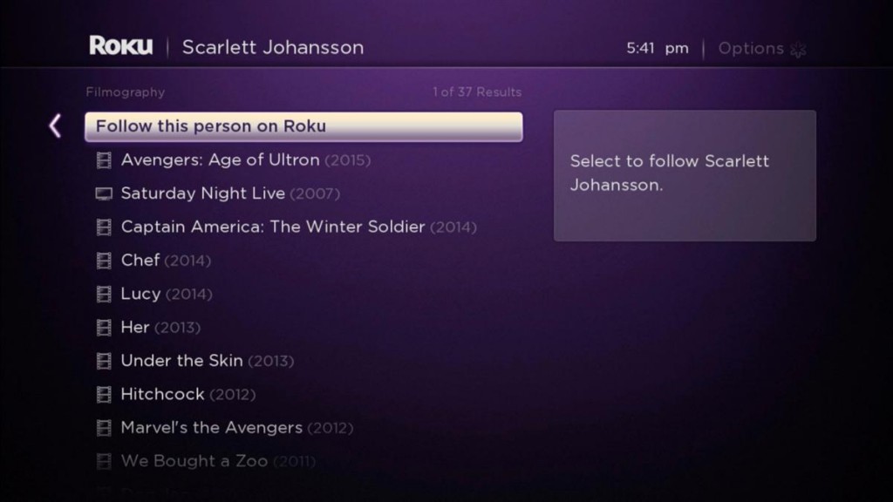Click the film icon next to Chef
The height and width of the screenshot is (502, 893).
pyautogui.click(x=105, y=261)
